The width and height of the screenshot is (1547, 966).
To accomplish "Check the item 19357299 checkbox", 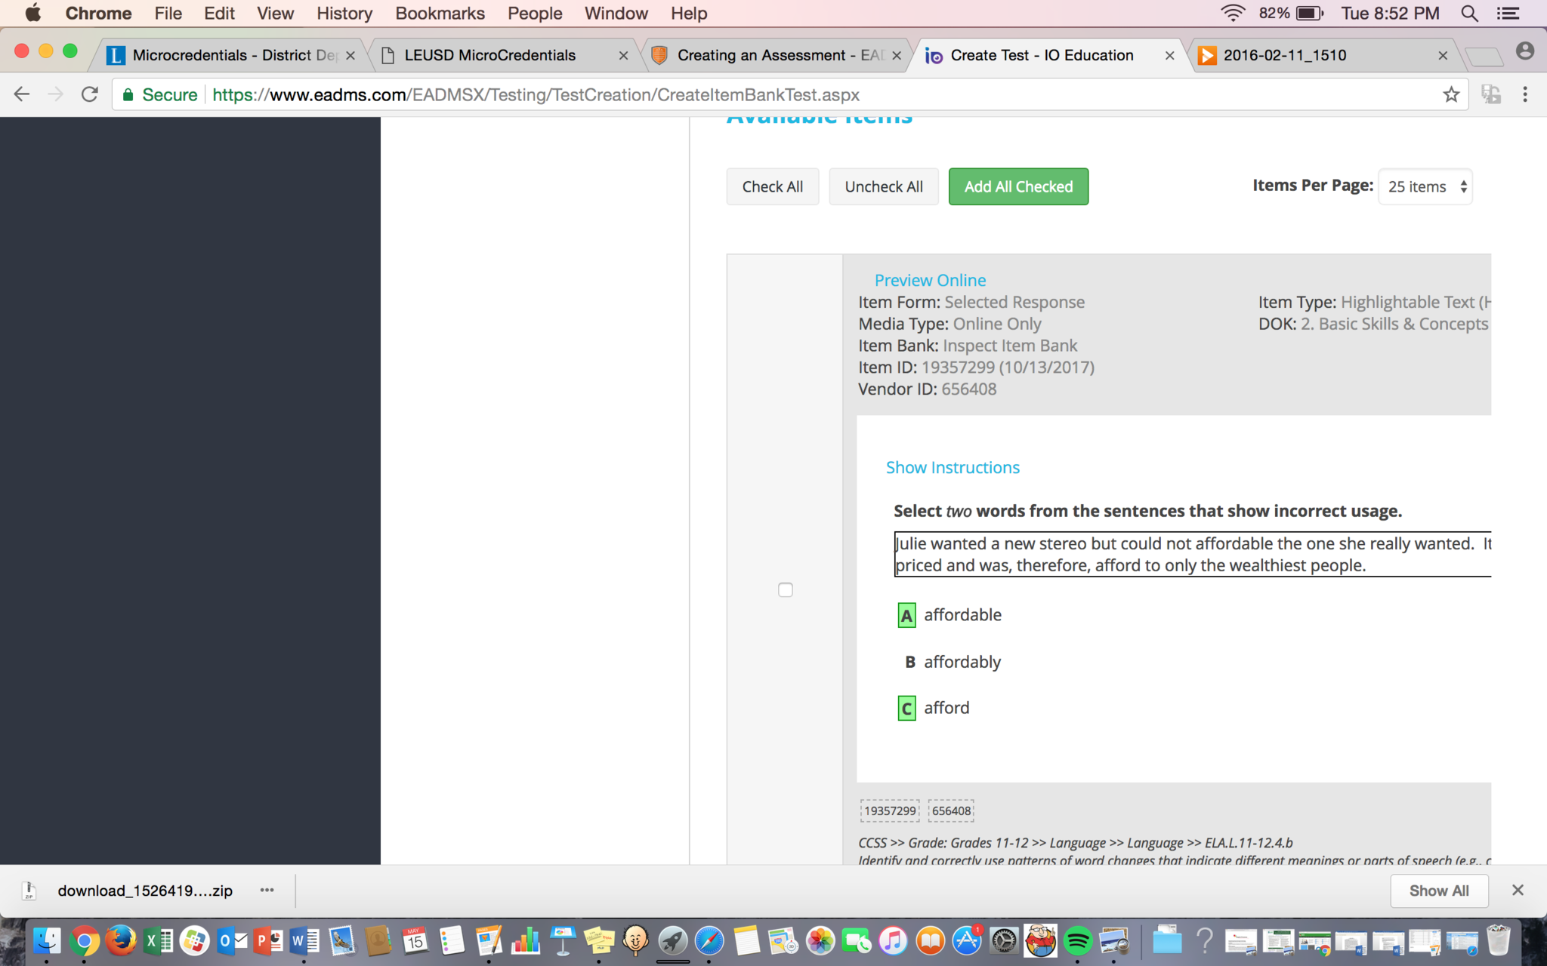I will point(785,589).
